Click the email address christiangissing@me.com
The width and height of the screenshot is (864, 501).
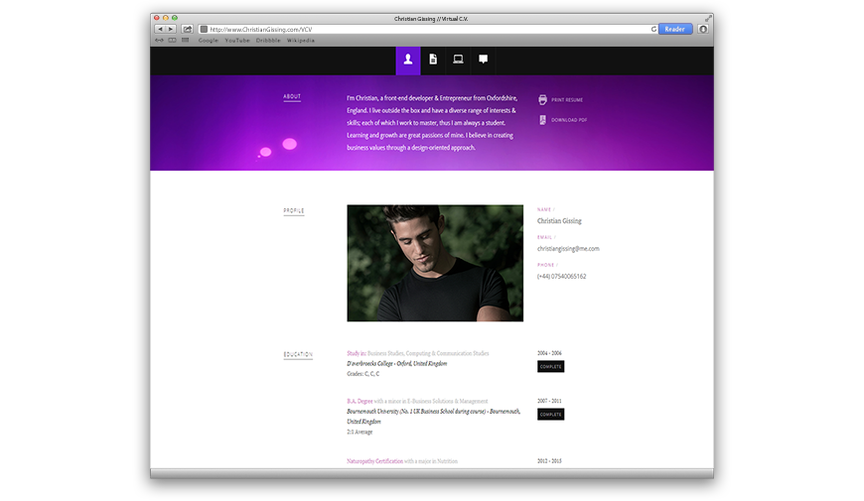[568, 249]
